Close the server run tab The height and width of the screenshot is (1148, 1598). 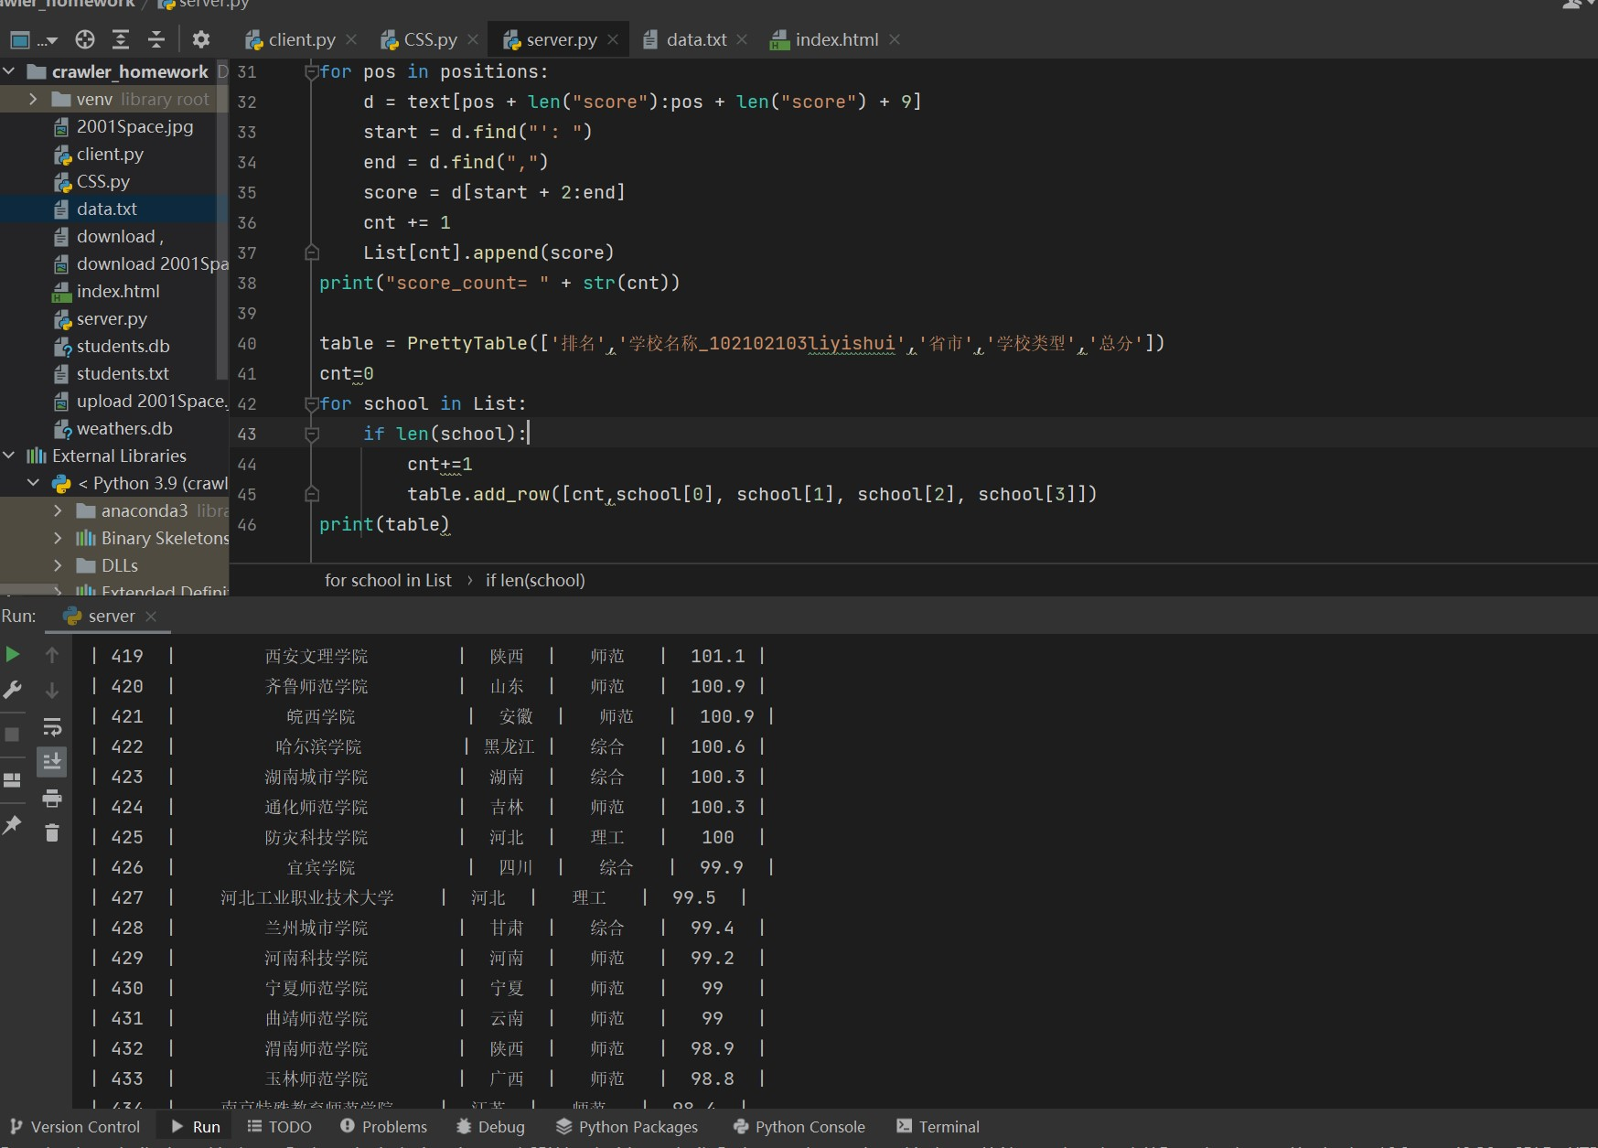151,617
